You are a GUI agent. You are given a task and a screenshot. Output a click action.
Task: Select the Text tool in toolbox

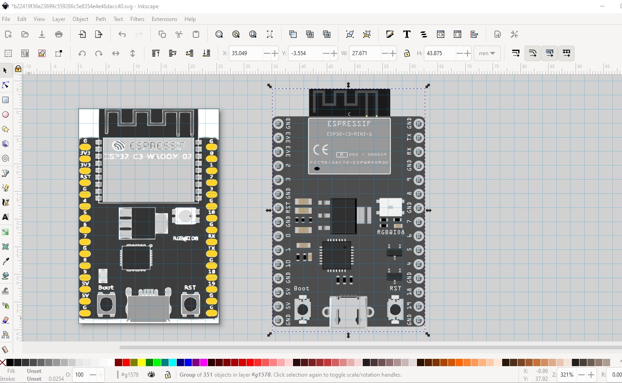[x=5, y=217]
